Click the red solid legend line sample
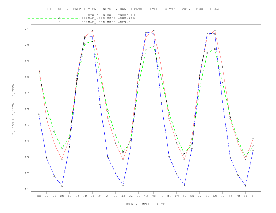 point(54,15)
